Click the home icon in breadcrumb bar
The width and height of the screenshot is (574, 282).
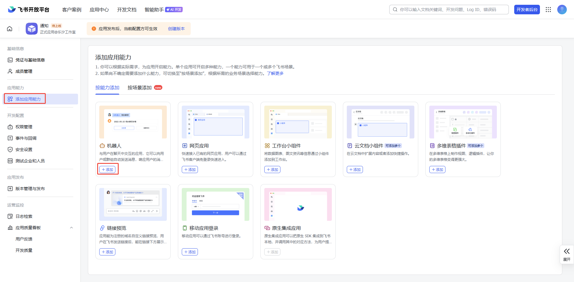coord(10,29)
